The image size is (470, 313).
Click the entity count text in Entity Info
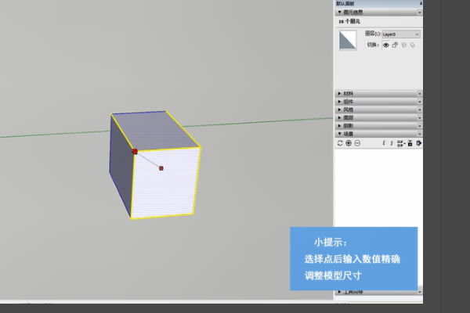coord(349,21)
